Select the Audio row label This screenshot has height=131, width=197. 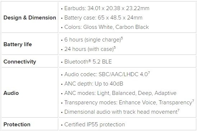pos(11,93)
